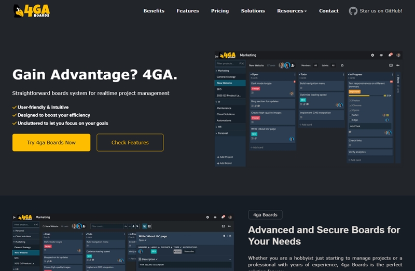Click the add member icon beside the board avatars

293,65
